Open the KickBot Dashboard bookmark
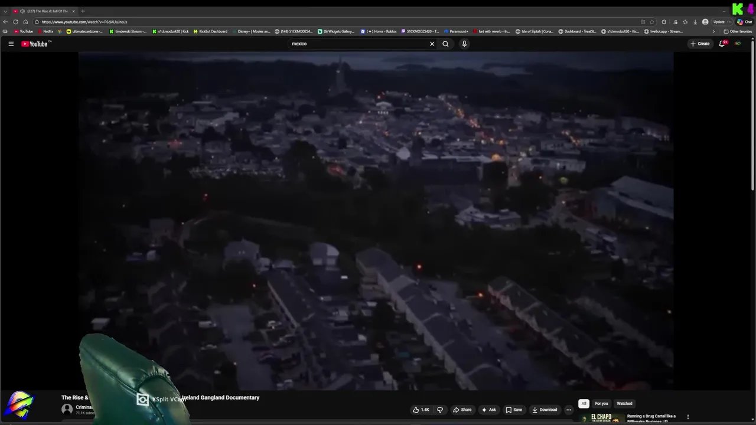756x425 pixels. [210, 31]
